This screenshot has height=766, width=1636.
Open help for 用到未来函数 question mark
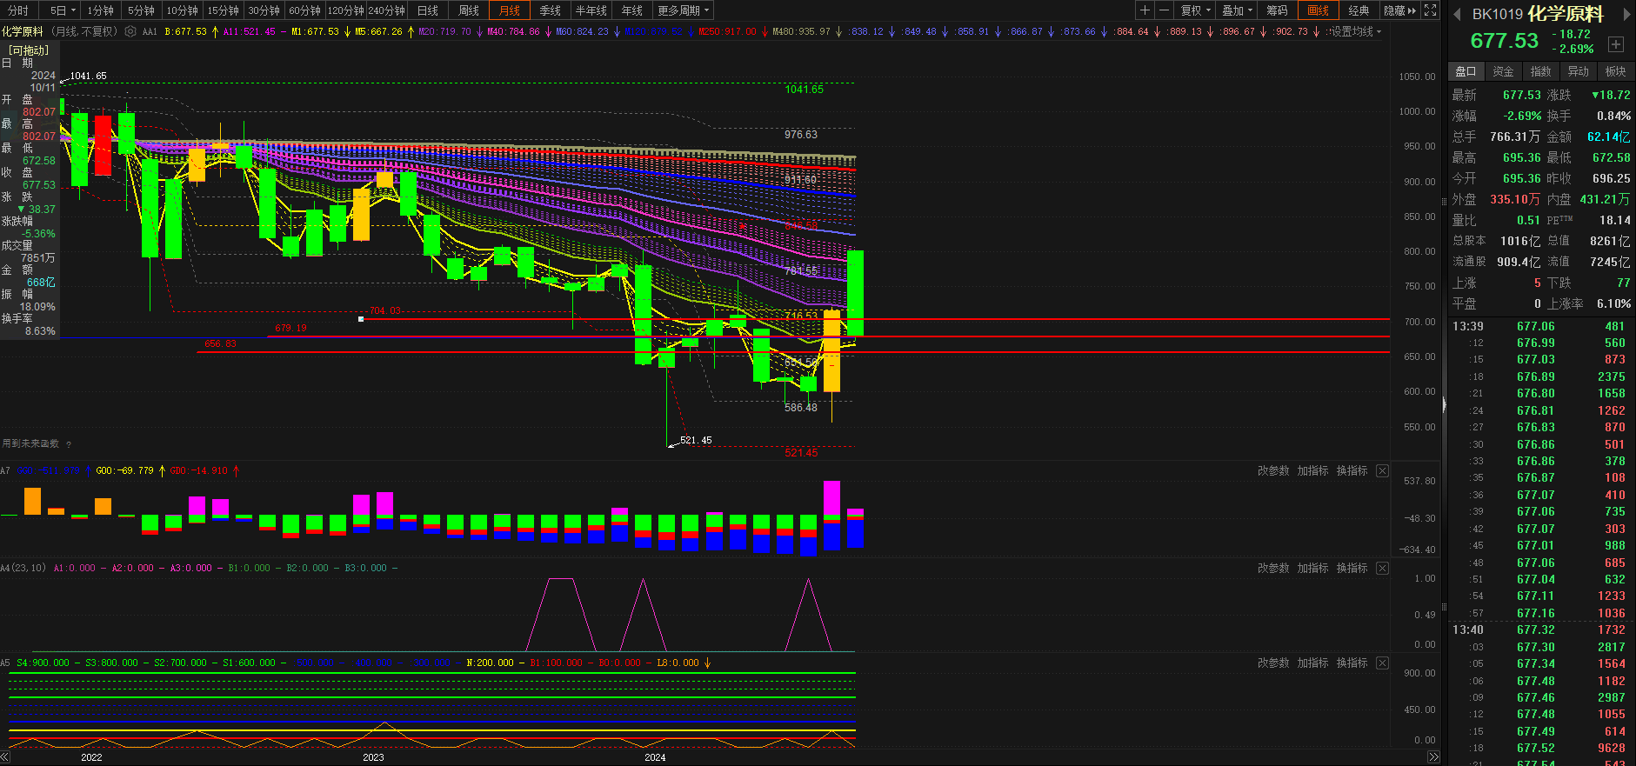[x=69, y=444]
